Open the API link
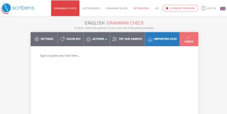Screen dimensions: 227x114 157,8
